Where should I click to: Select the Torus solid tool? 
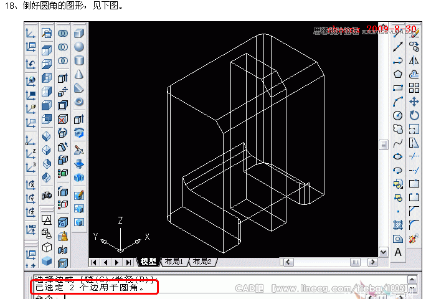tap(79, 102)
